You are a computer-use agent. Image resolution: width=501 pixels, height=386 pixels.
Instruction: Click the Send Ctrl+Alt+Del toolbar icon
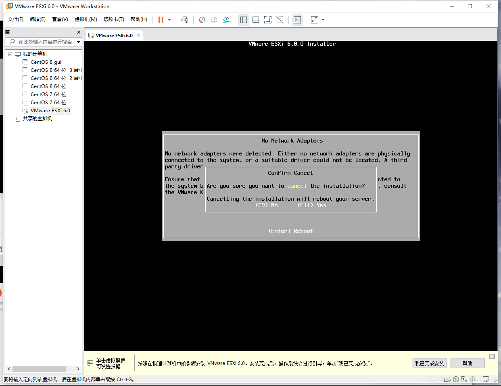click(185, 20)
